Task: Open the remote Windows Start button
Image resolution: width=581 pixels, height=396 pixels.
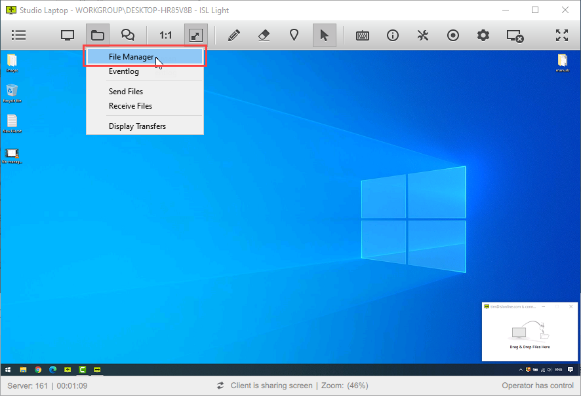Action: click(x=8, y=369)
